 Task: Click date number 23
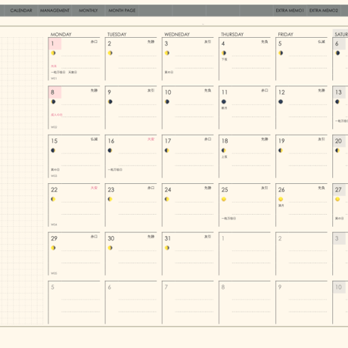111,190
